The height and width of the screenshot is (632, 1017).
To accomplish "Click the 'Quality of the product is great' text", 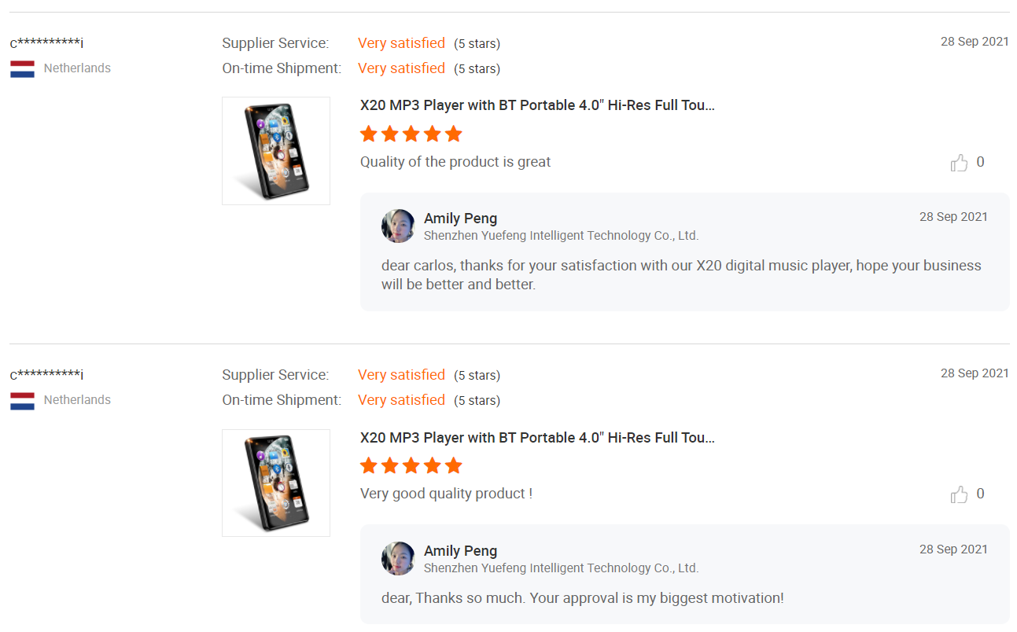I will (x=455, y=162).
